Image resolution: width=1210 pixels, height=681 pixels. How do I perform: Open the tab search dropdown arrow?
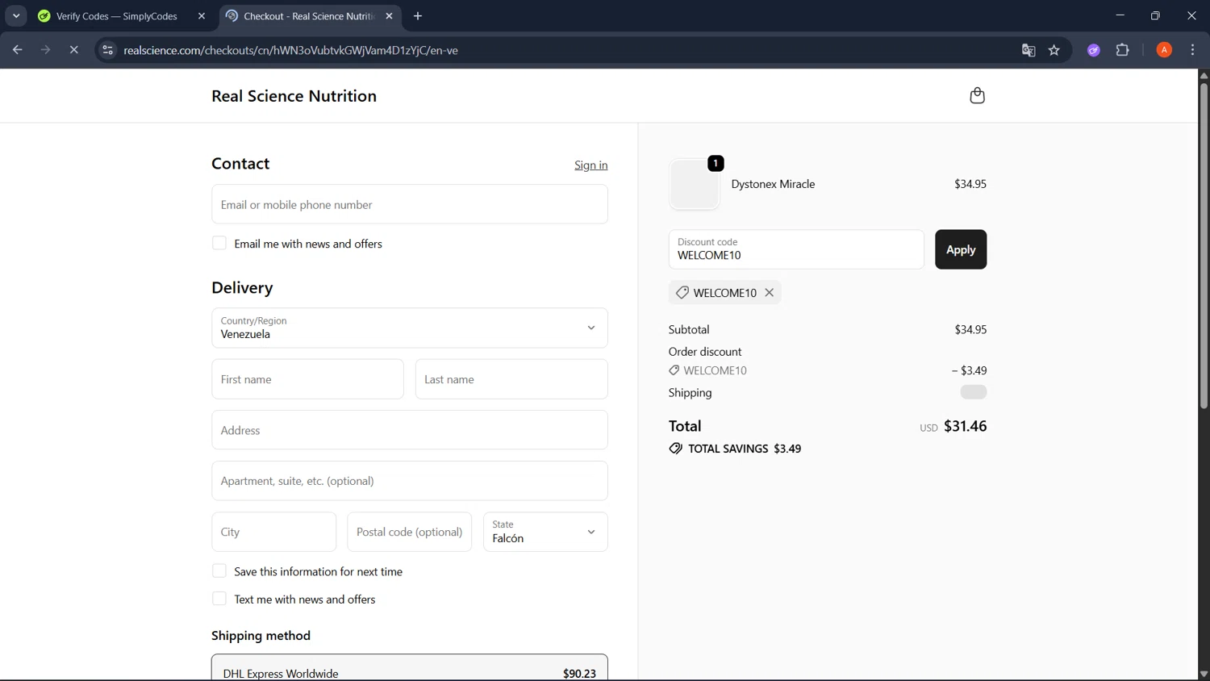tap(16, 16)
